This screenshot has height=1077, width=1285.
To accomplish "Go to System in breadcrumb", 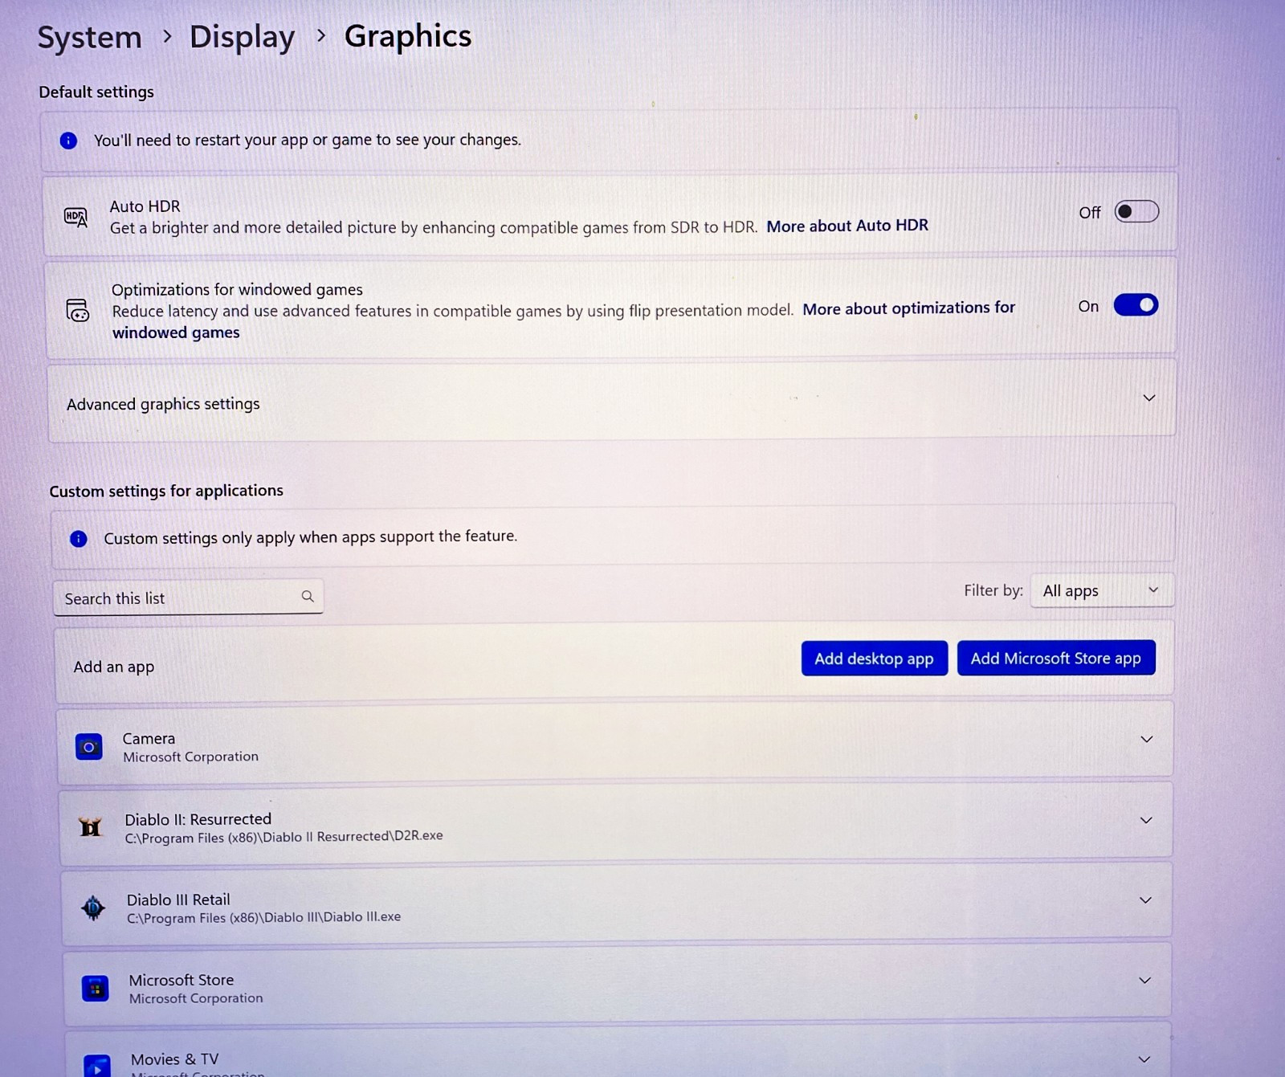I will pyautogui.click(x=90, y=38).
